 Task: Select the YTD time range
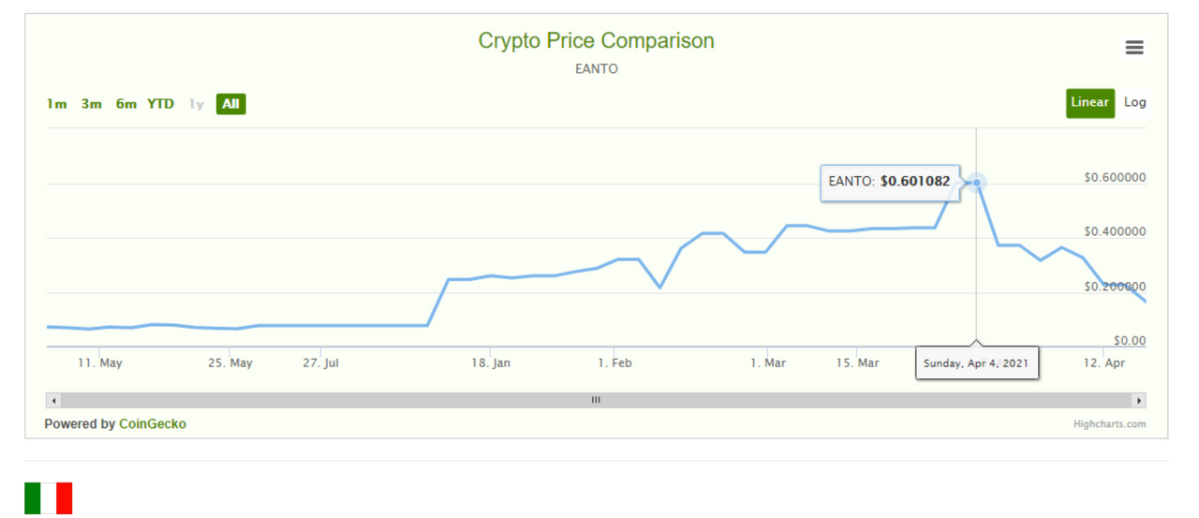pos(160,104)
